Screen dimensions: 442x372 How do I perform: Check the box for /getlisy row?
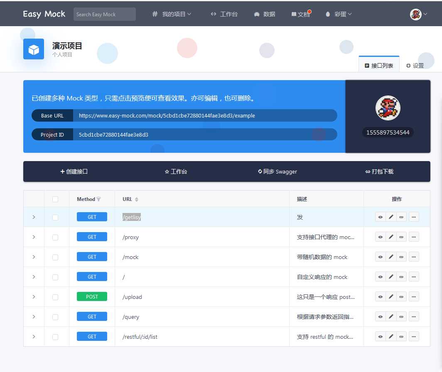[x=55, y=217]
